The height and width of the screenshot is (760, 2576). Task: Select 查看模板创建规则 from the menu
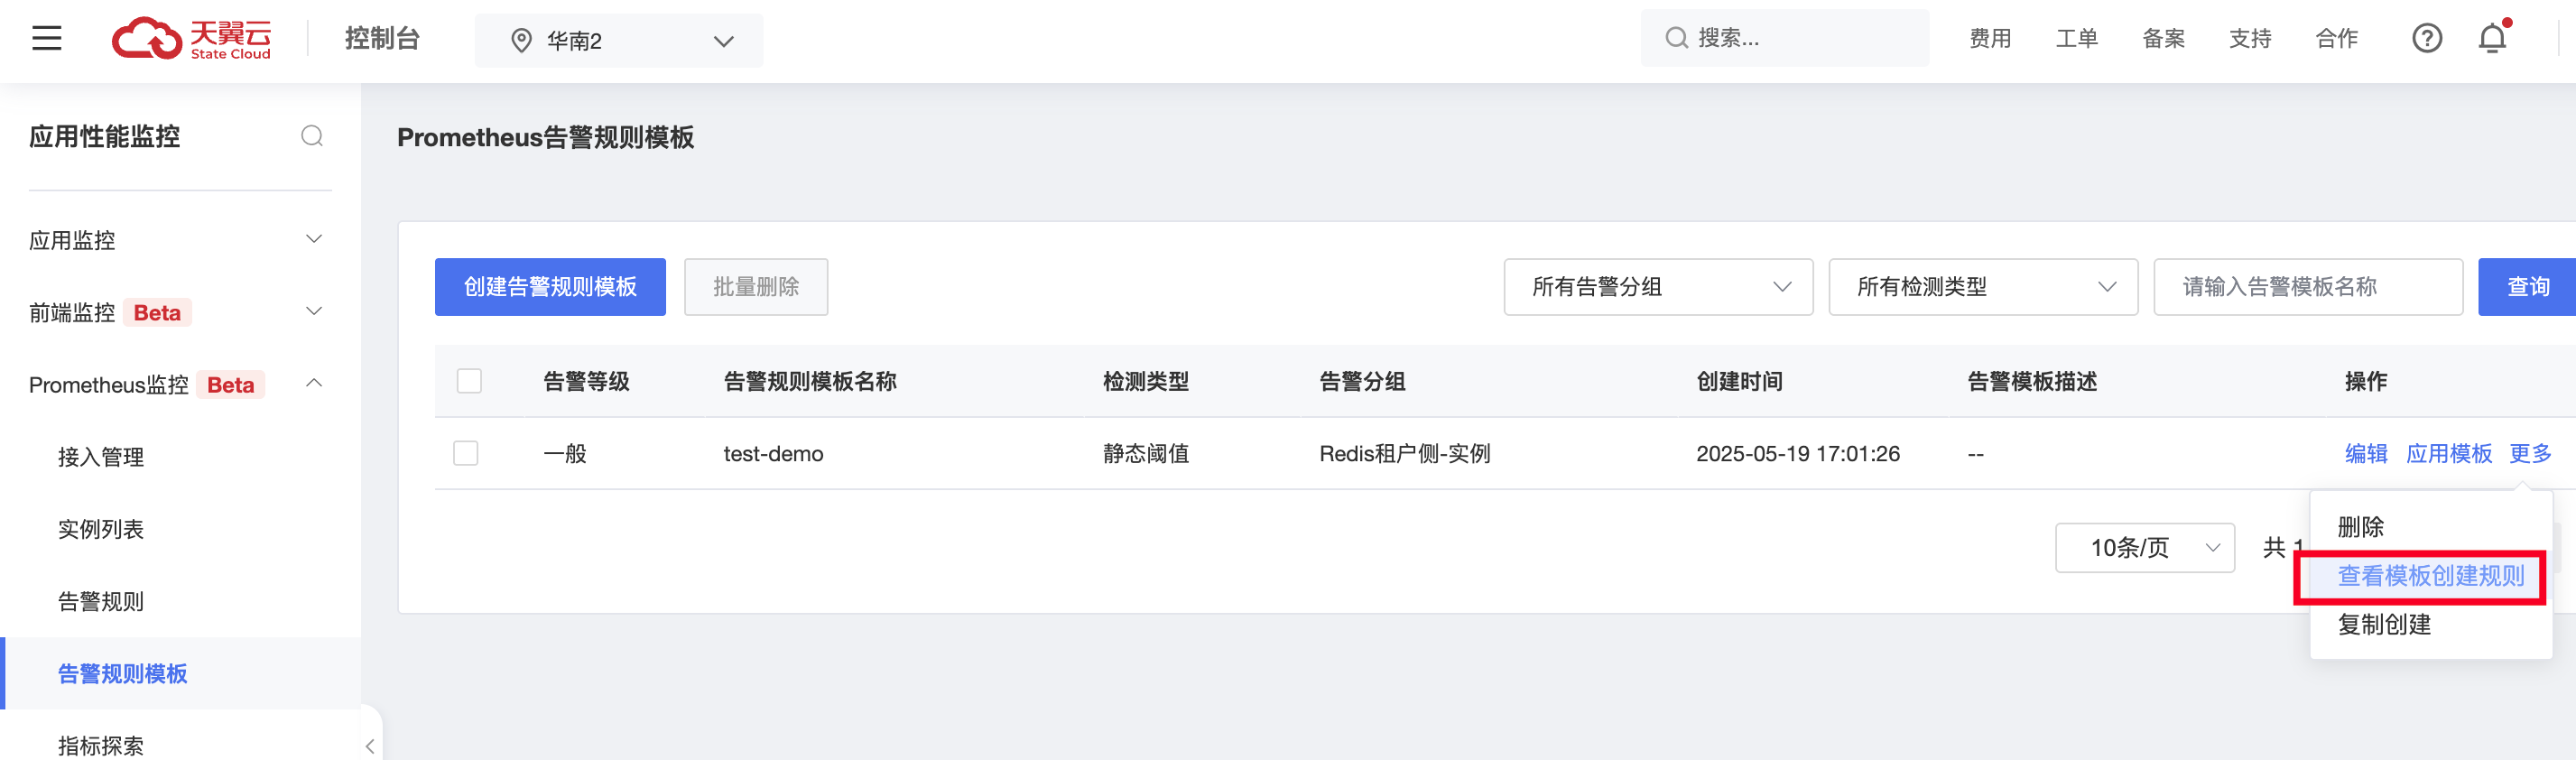(x=2430, y=576)
